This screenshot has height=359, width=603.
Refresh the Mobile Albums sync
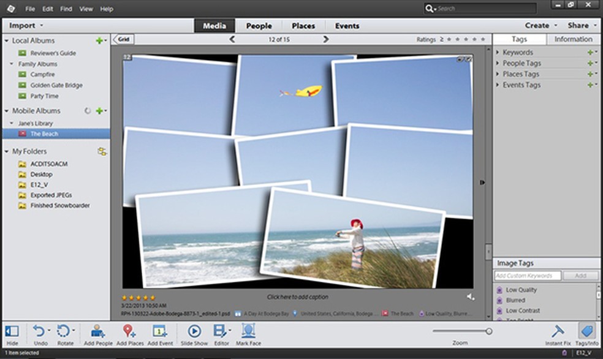86,111
